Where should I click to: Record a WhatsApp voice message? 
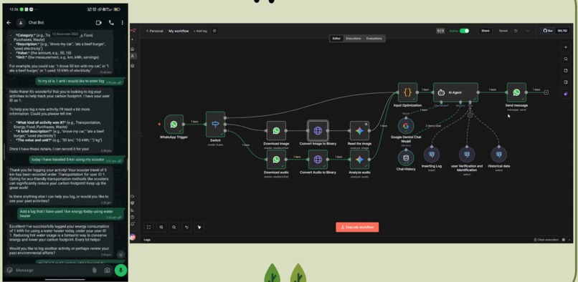pyautogui.click(x=120, y=271)
